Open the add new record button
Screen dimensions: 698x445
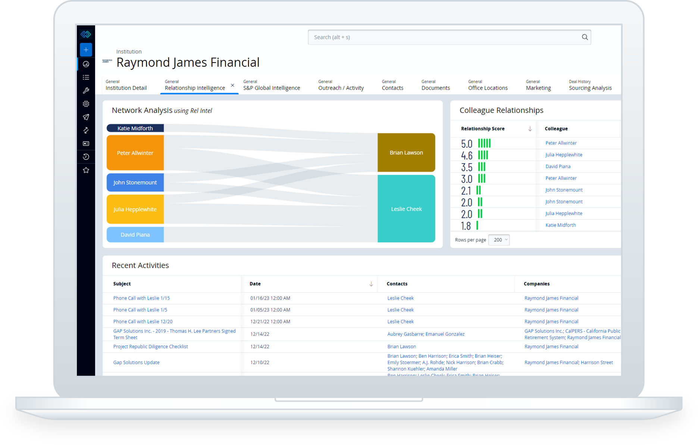pos(85,50)
